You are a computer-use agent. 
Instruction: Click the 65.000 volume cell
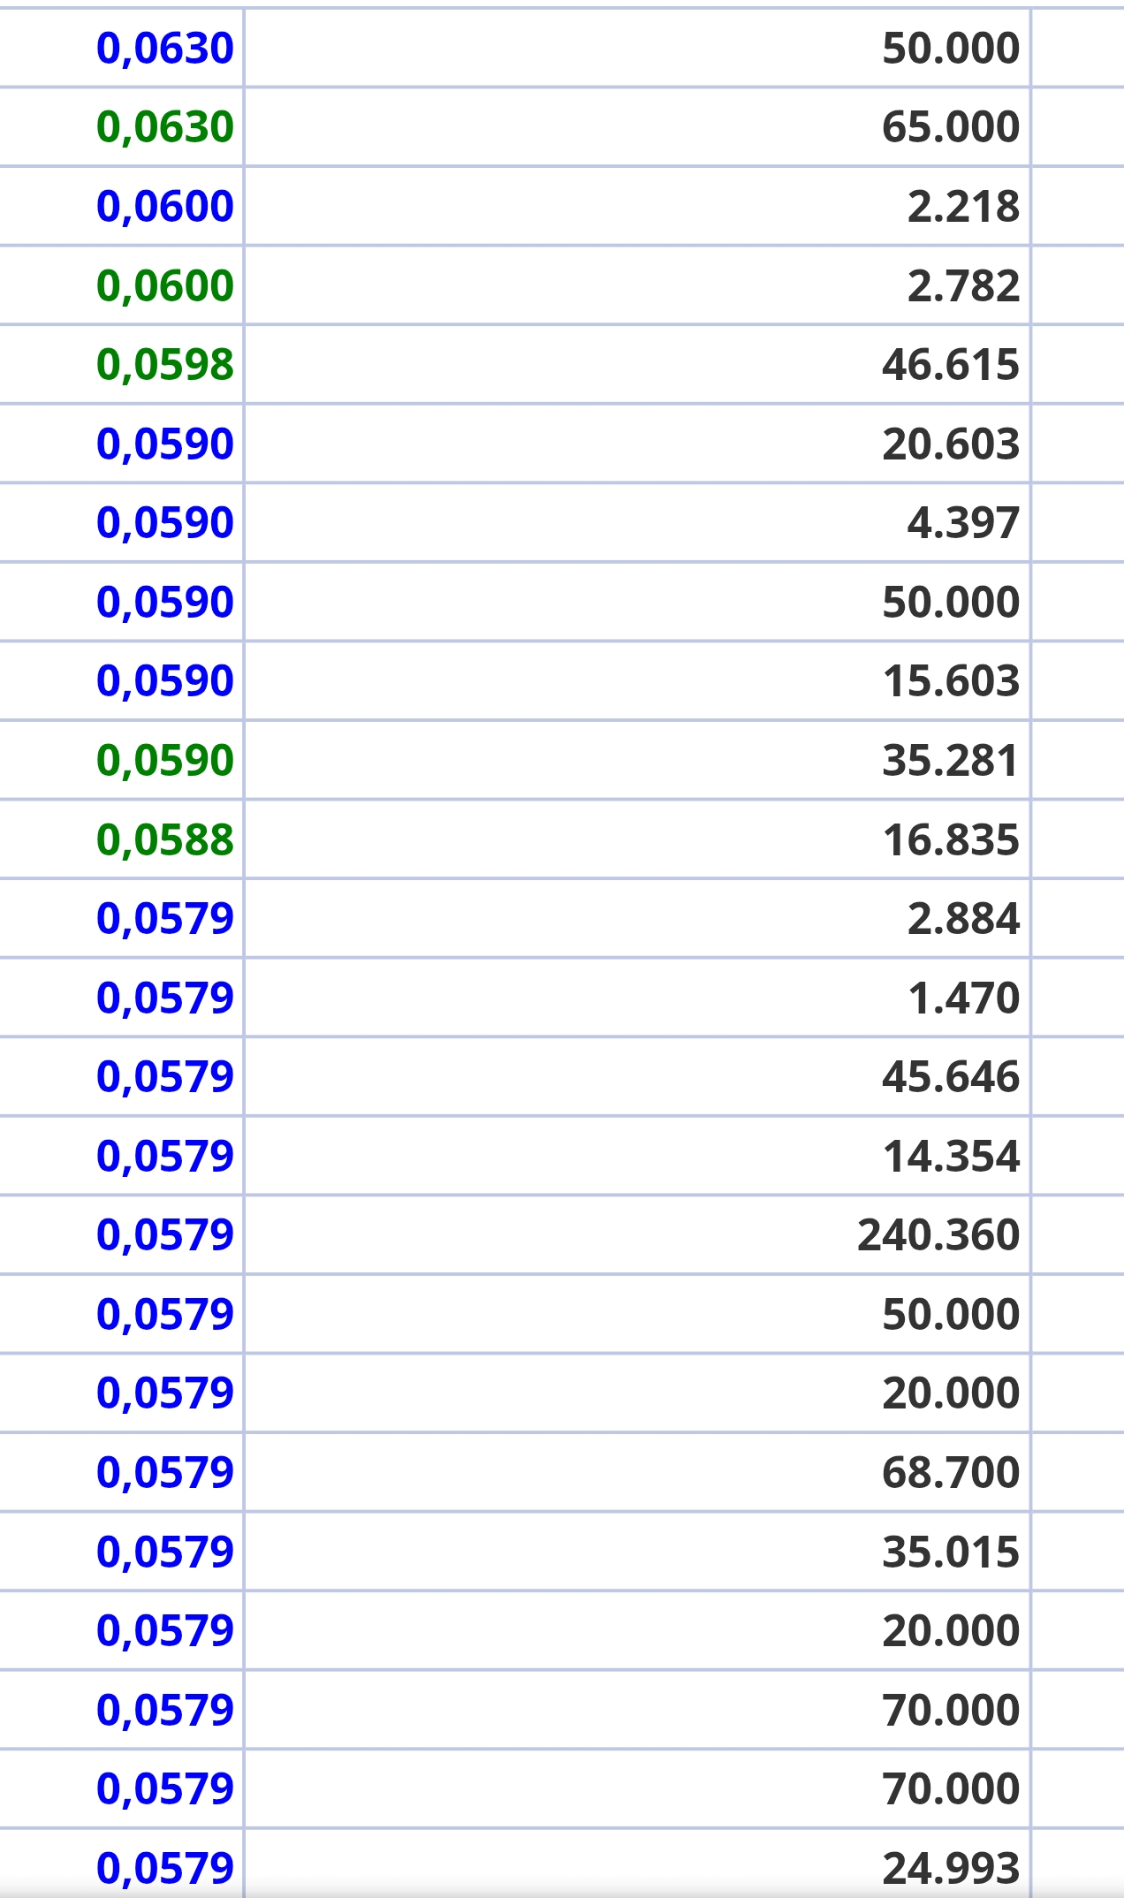(x=951, y=127)
